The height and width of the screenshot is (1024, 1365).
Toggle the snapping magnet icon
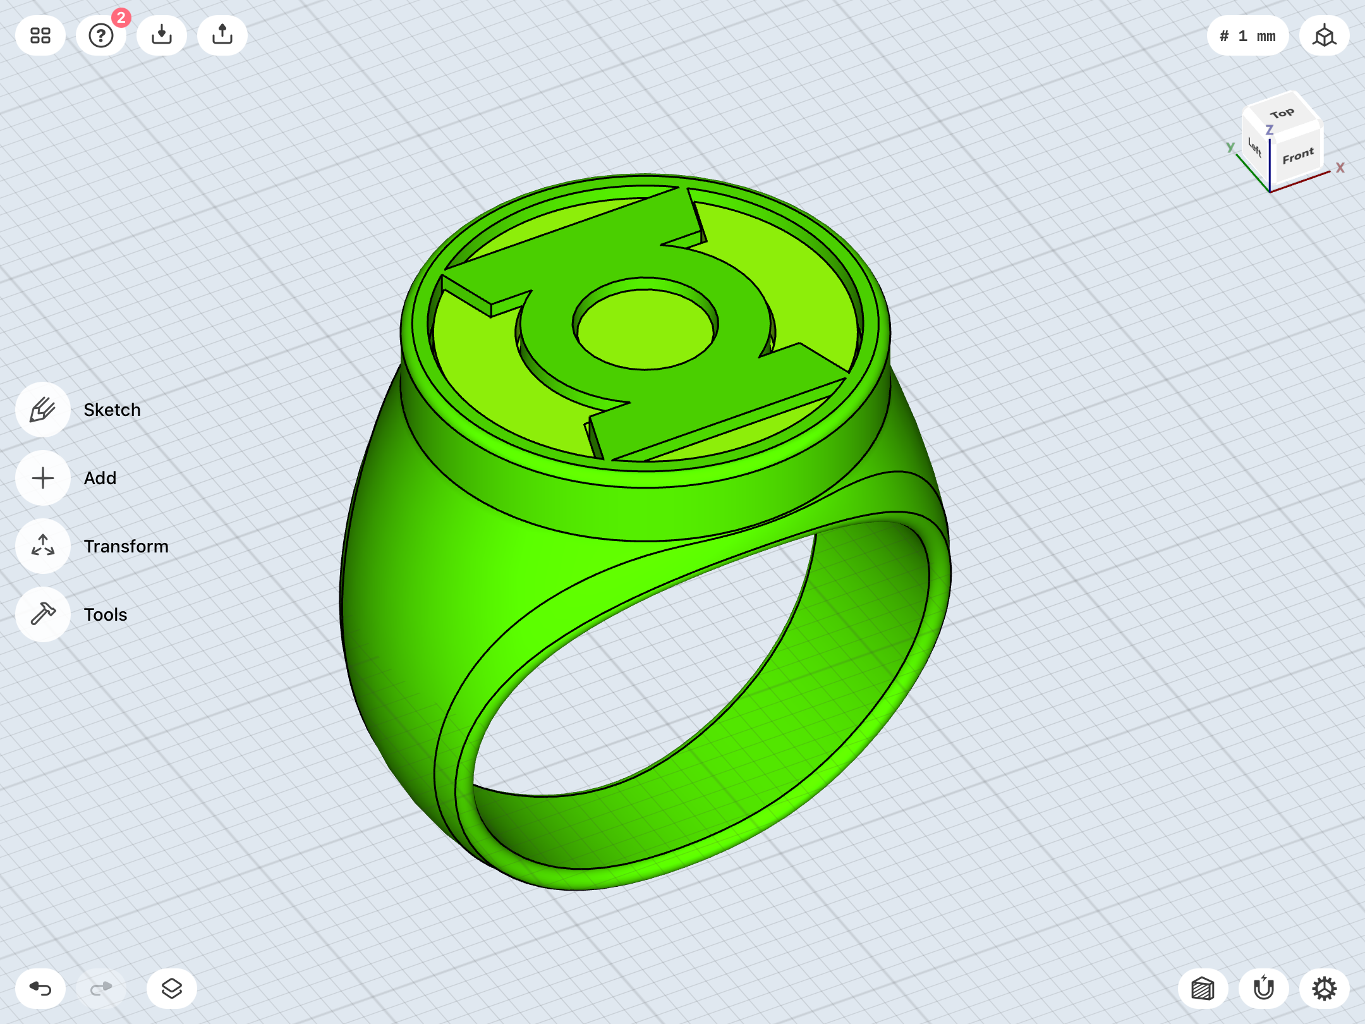coord(1264,989)
